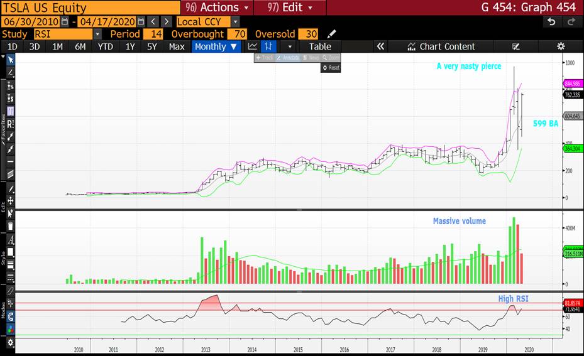This screenshot has width=584, height=356.
Task: Step date range forward
Action: [167, 22]
